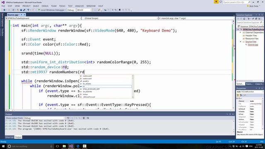The height and width of the screenshot is (149, 265).
Task: Open the FILE menu
Action: point(3,6)
